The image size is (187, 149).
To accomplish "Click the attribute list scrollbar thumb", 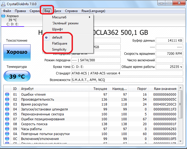I will pyautogui.click(x=180, y=104).
